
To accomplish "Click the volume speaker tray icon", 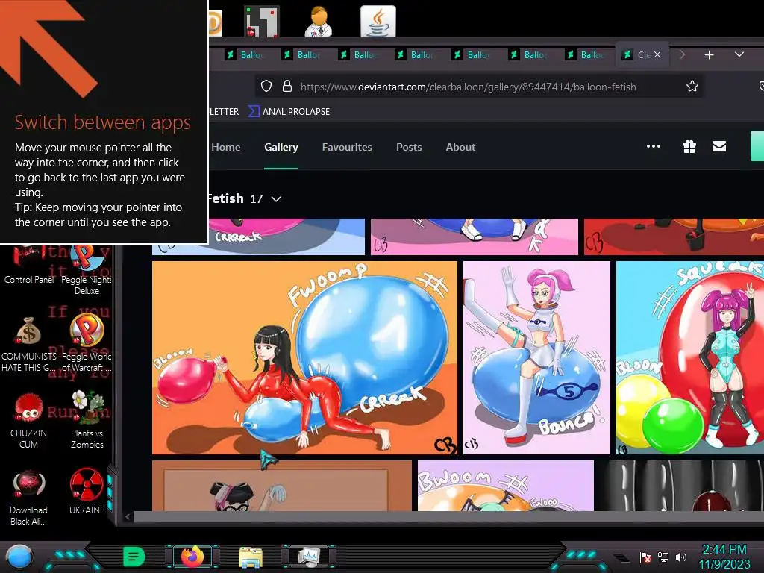I will pos(680,557).
